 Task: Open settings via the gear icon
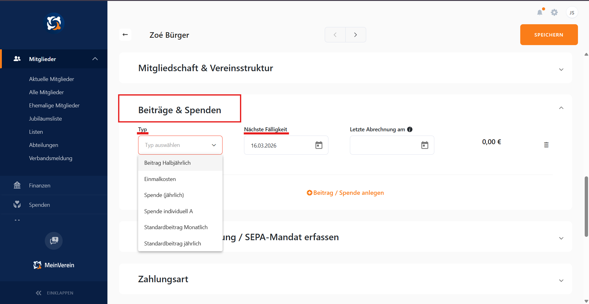(554, 13)
